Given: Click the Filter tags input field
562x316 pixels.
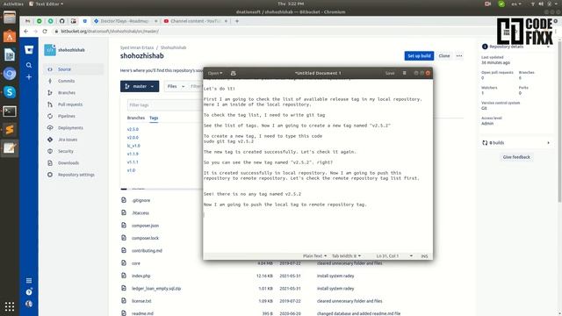Looking at the screenshot, I should click(165, 105).
